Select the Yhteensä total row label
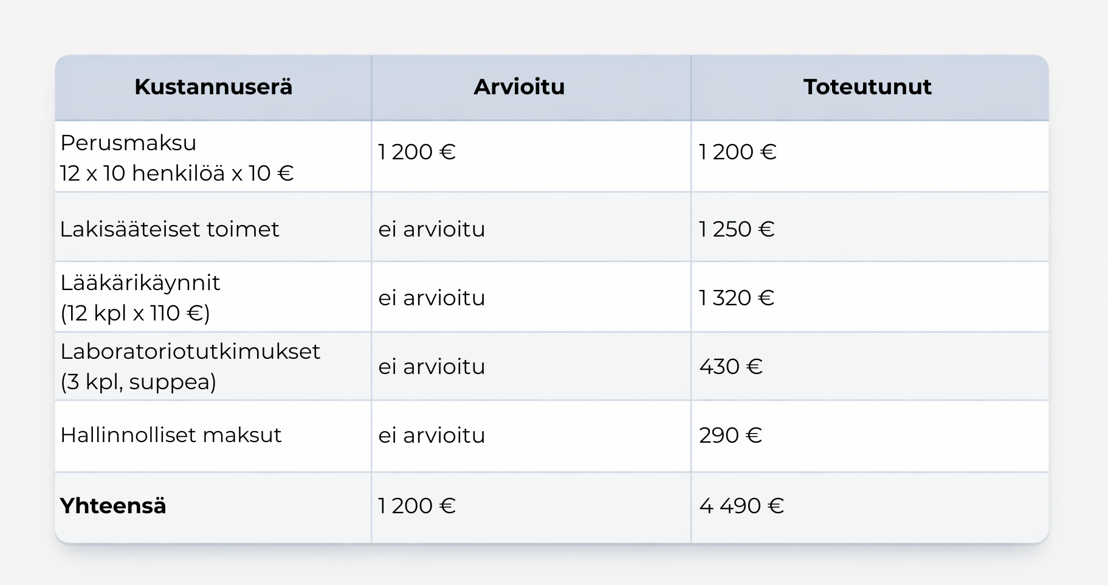1108x585 pixels. (x=113, y=506)
